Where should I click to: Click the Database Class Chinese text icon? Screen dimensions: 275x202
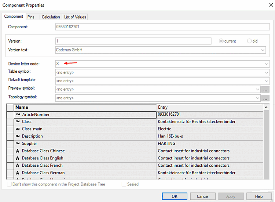(x=18, y=151)
